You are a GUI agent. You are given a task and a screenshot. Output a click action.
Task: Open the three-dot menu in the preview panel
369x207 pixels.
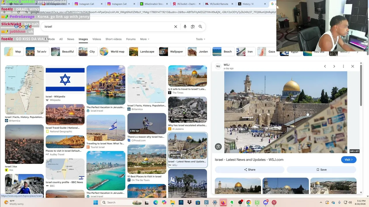click(343, 66)
